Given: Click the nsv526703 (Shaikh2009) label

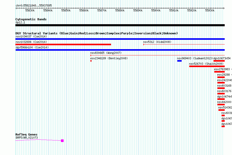Looking at the screenshot, I should coord(206,64).
